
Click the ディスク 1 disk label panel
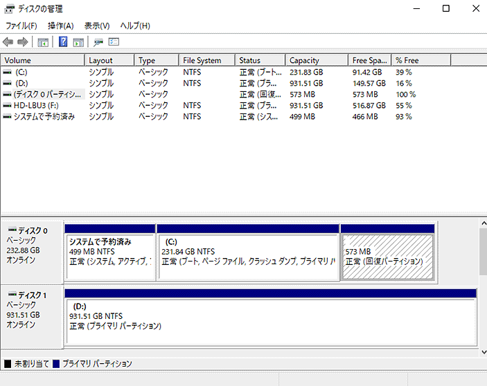click(x=32, y=316)
